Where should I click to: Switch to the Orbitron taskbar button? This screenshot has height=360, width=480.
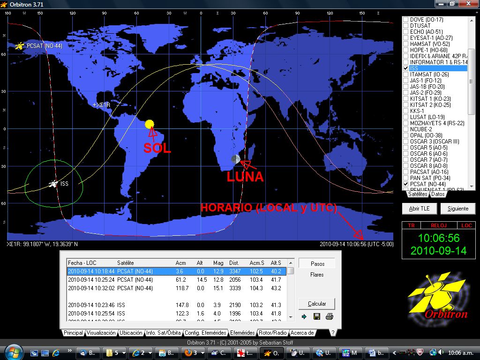pyautogui.click(x=271, y=353)
